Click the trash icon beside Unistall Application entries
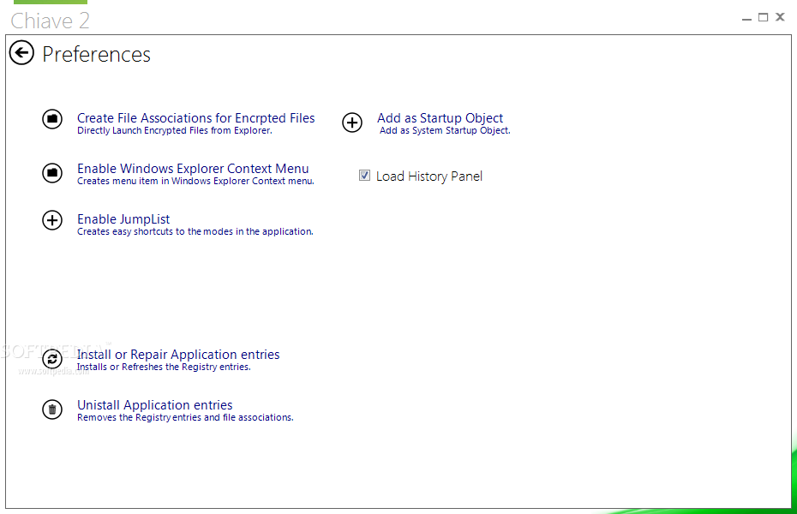 pos(51,409)
